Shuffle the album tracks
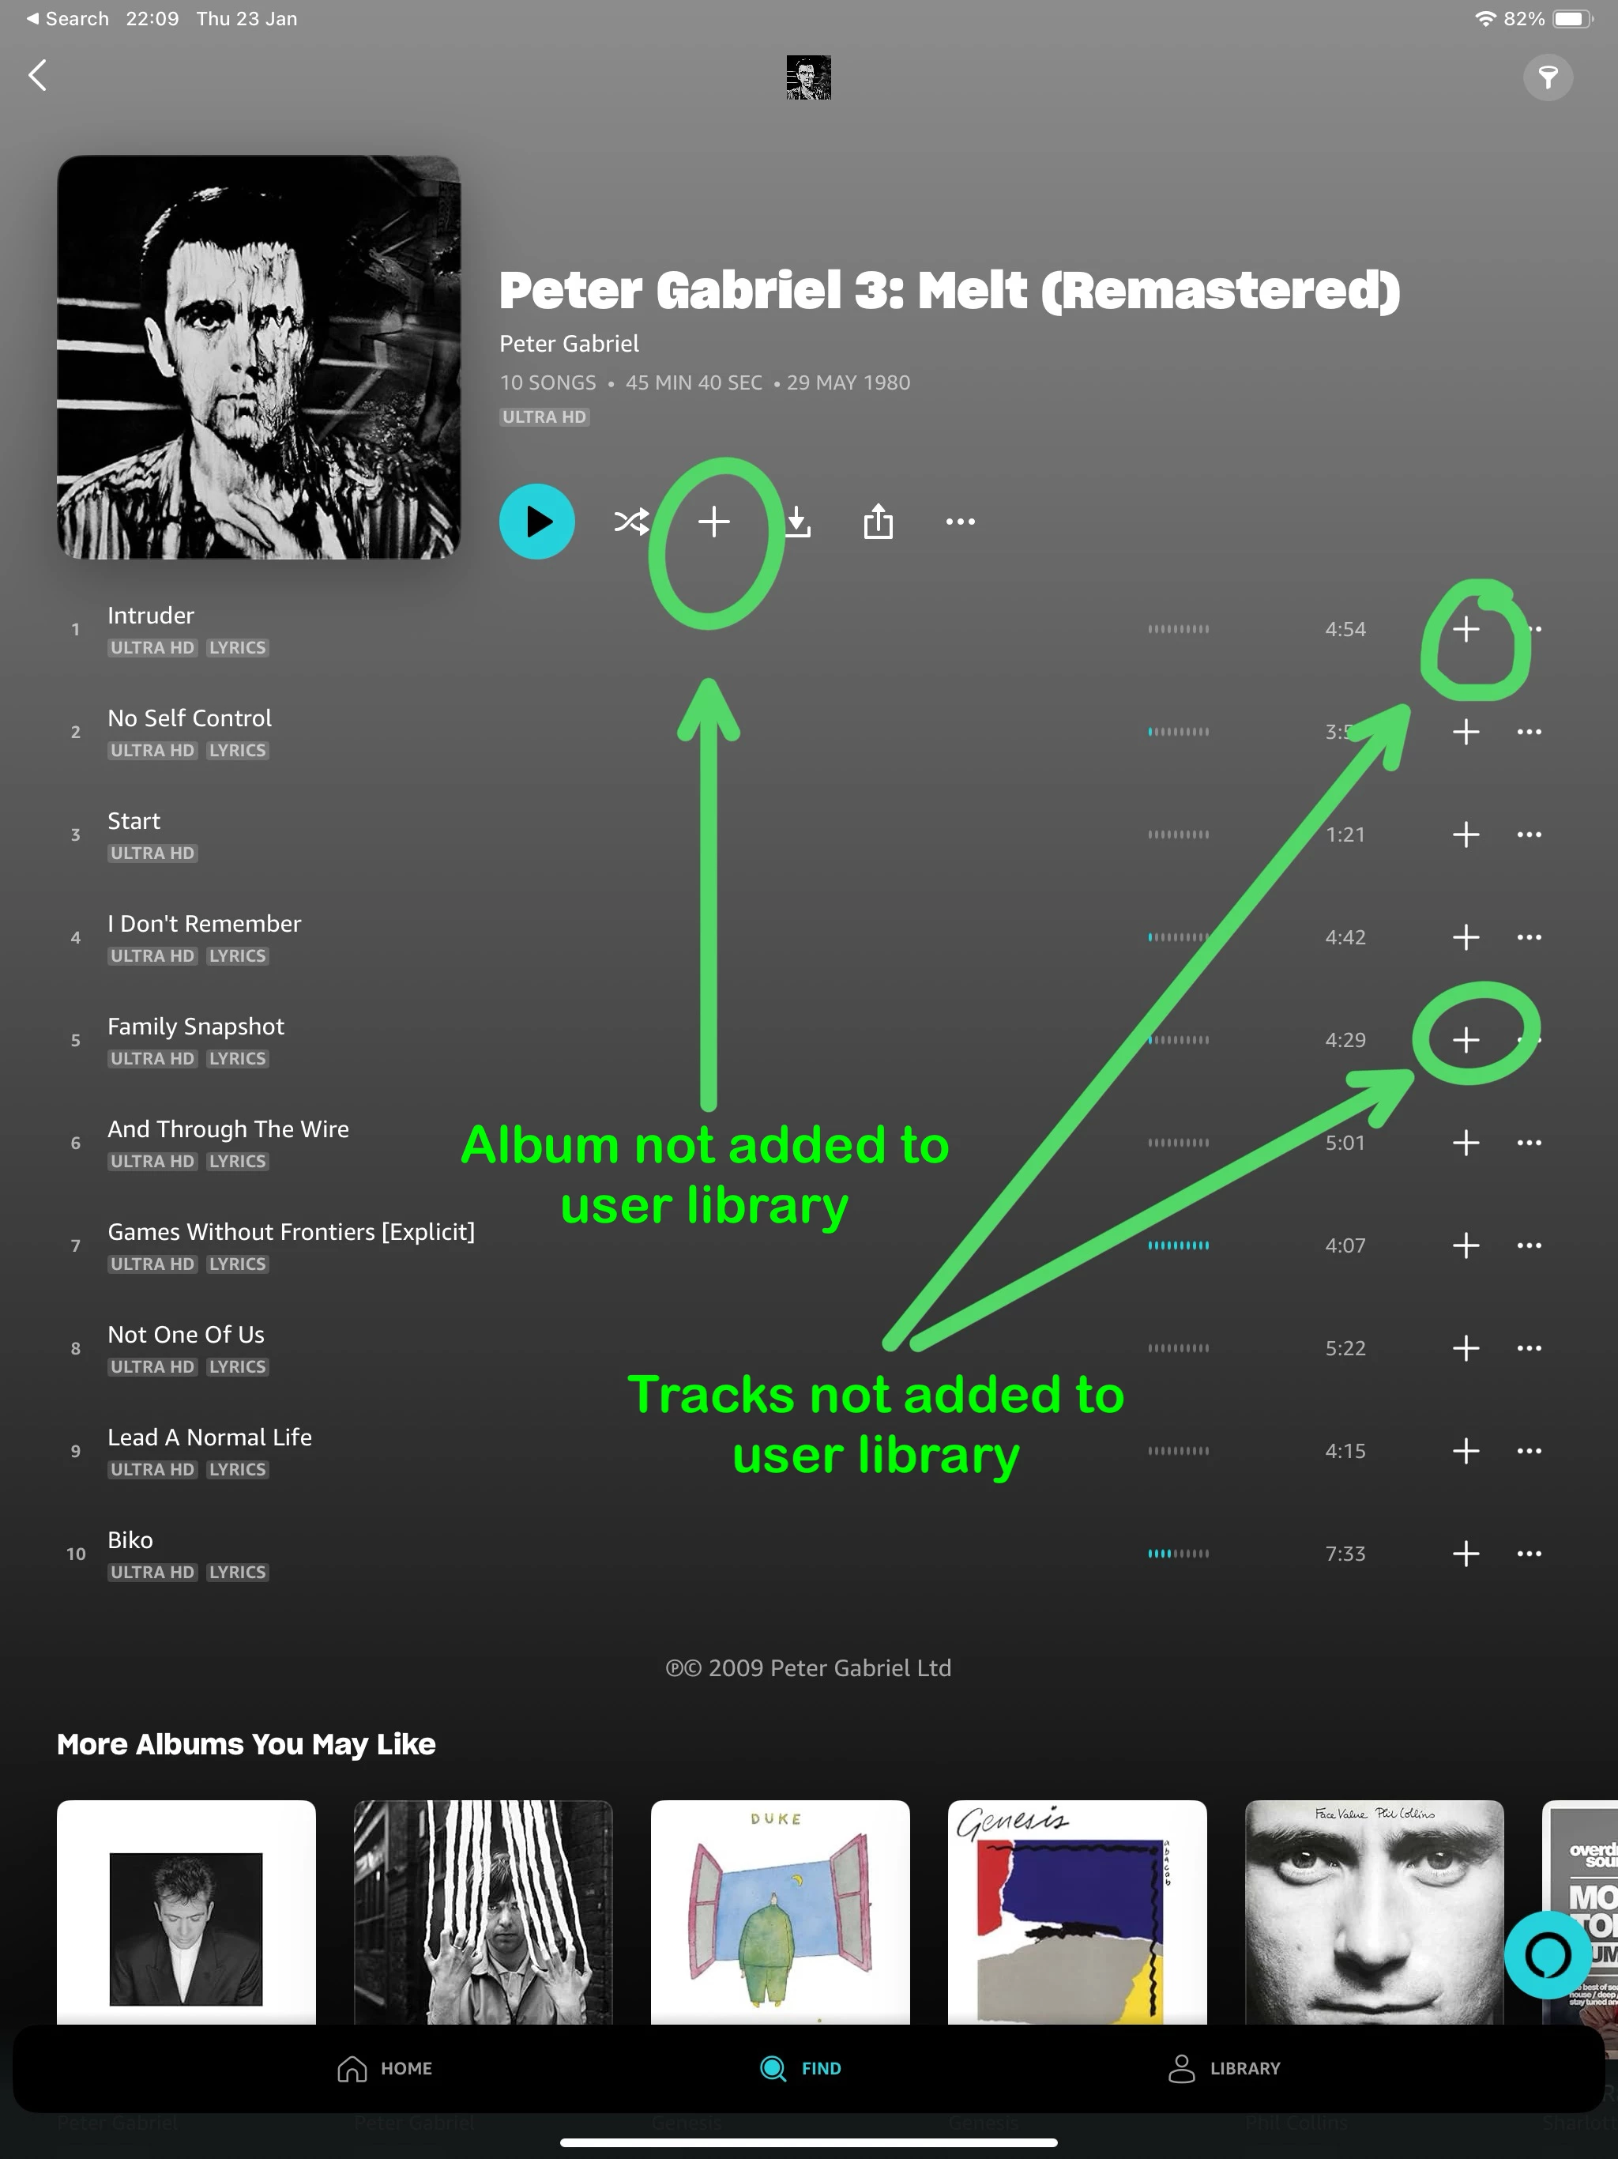 pos(631,522)
